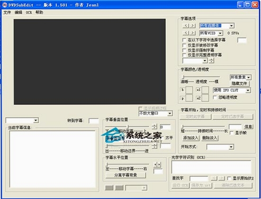Open the 使用 IFO CLUT dropdown
Viewport: 261px width, 199px height.
click(x=232, y=90)
